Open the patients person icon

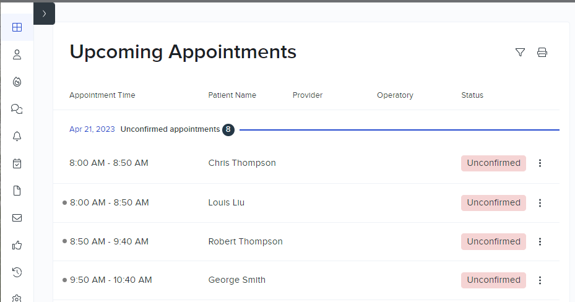[17, 54]
